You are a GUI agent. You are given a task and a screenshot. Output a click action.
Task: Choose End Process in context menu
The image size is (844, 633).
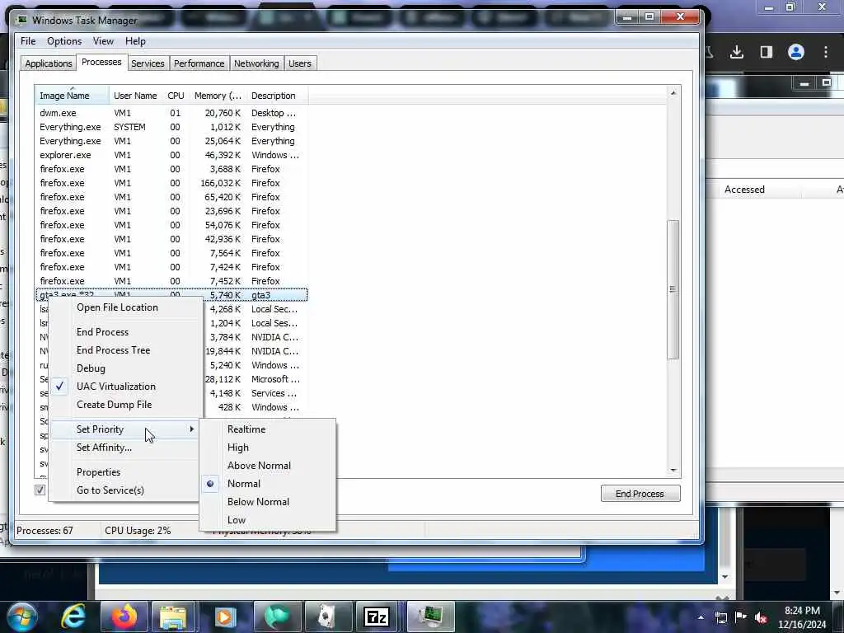tap(102, 332)
